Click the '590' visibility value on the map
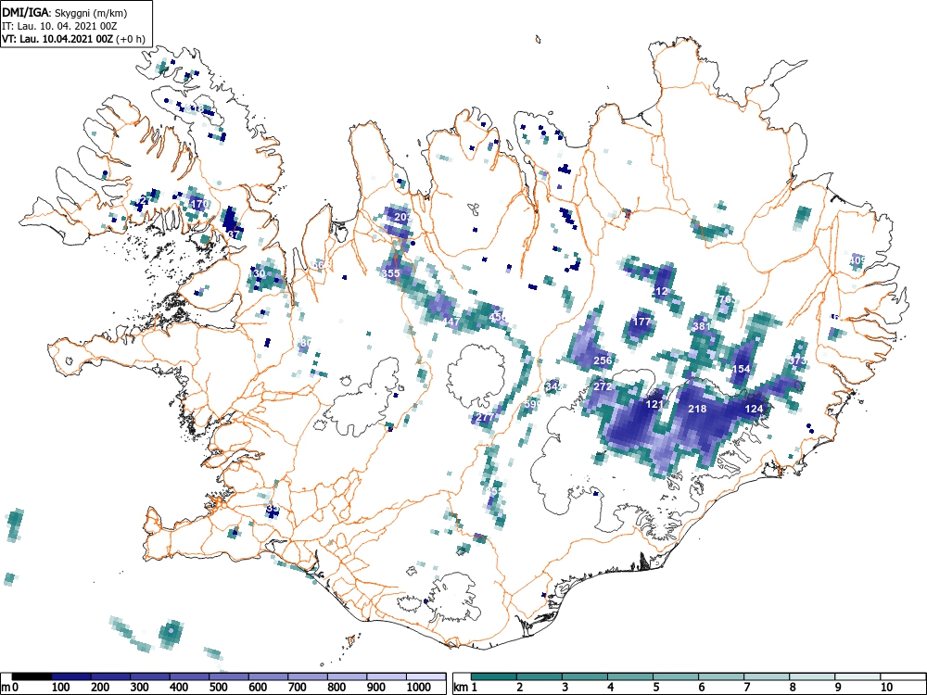The width and height of the screenshot is (927, 695). point(533,404)
